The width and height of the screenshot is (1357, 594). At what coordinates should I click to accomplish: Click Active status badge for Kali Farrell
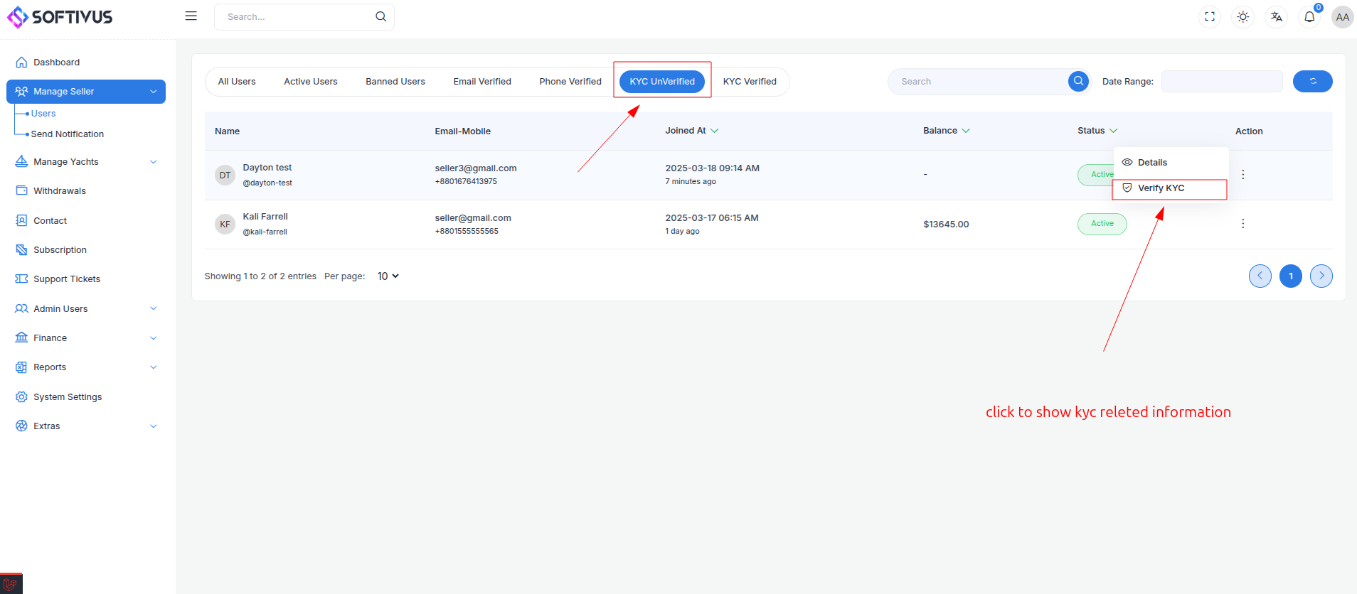(1102, 224)
